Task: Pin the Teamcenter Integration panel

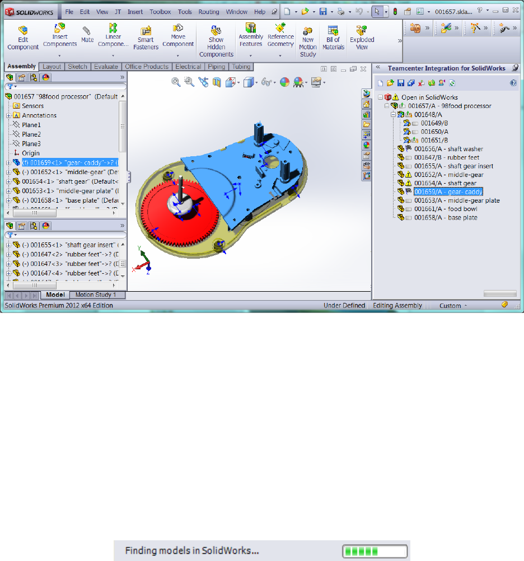Action: [515, 68]
